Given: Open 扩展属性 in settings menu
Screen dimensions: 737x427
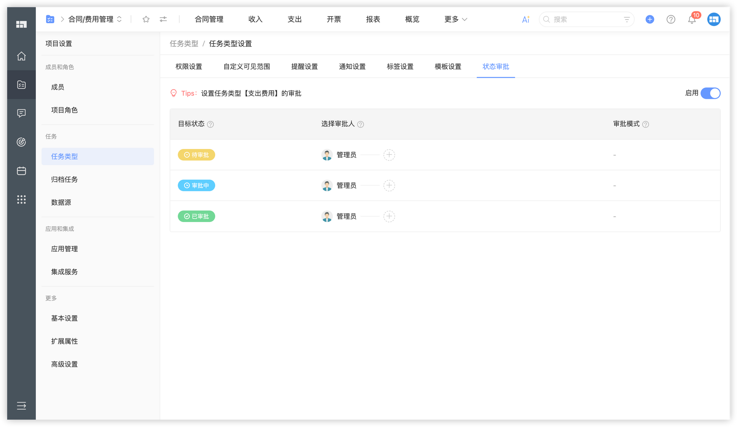Looking at the screenshot, I should [x=98, y=341].
